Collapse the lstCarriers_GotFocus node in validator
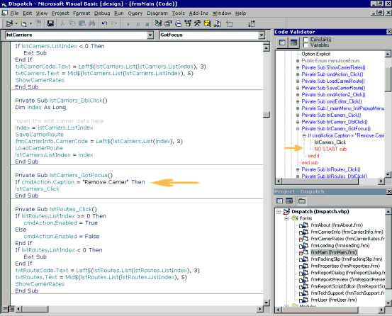The width and height of the screenshot is (392, 316). tap(298, 129)
